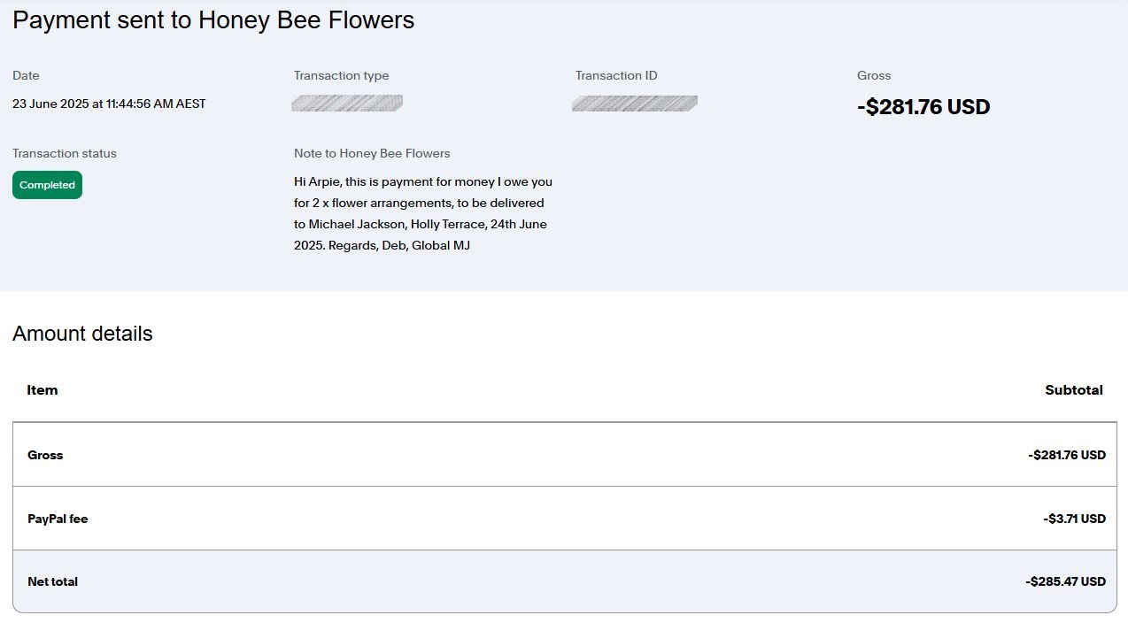Image resolution: width=1128 pixels, height=623 pixels.
Task: Click the 'Item' column header
Action: [x=42, y=390]
